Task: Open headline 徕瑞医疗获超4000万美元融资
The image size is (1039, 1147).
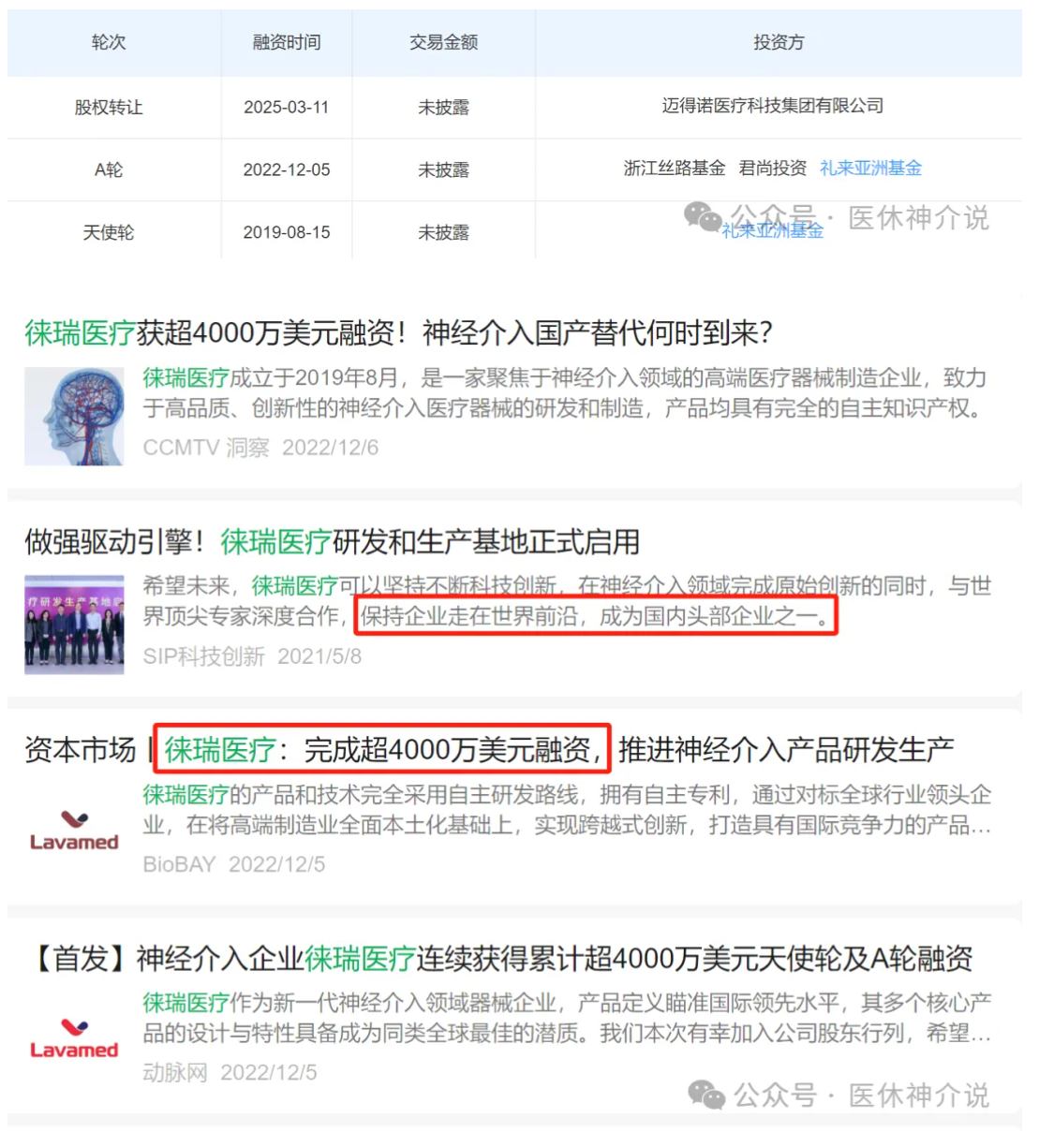Action: coord(398,333)
